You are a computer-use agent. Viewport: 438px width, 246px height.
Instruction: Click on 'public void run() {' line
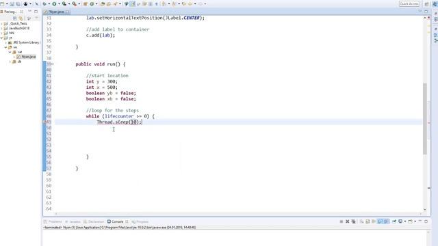click(101, 64)
